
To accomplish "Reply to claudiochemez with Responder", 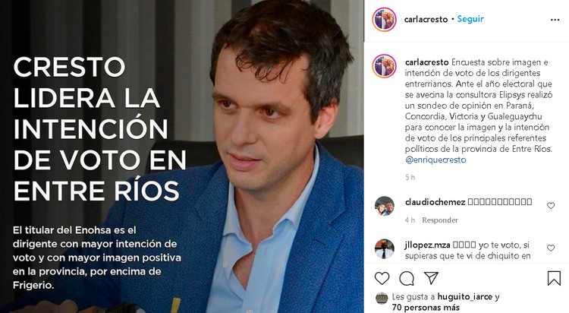I will point(440,220).
